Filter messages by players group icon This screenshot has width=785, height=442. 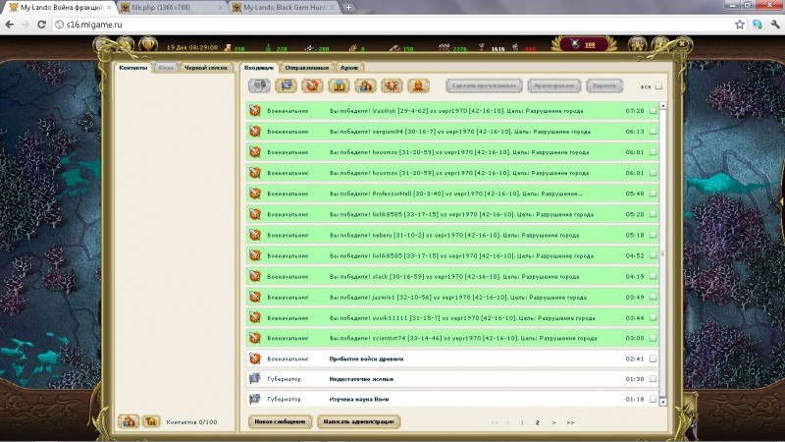(365, 85)
